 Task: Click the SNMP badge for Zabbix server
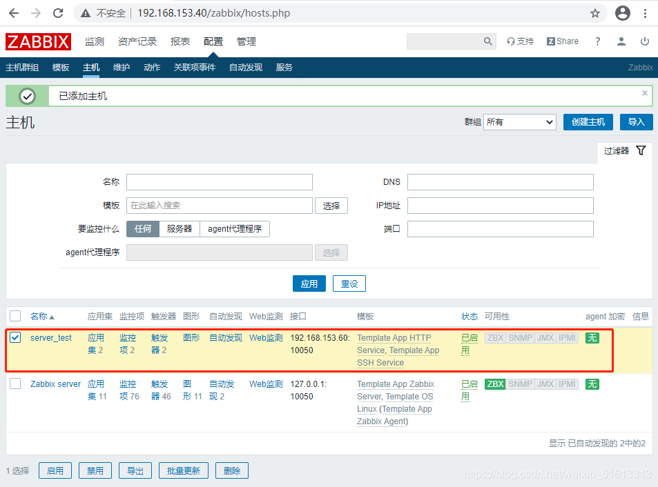[521, 384]
